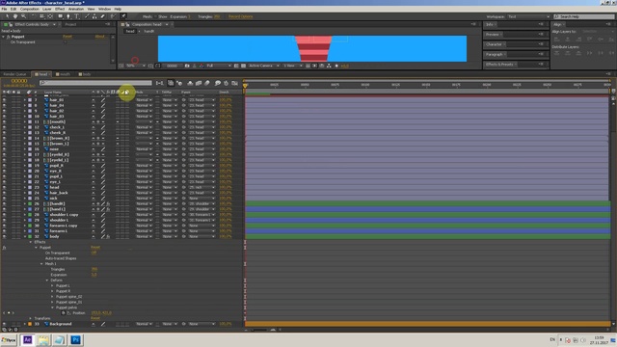The height and width of the screenshot is (347, 617).
Task: Click Reset in Effect Controls Puppet
Action: pyautogui.click(x=67, y=37)
